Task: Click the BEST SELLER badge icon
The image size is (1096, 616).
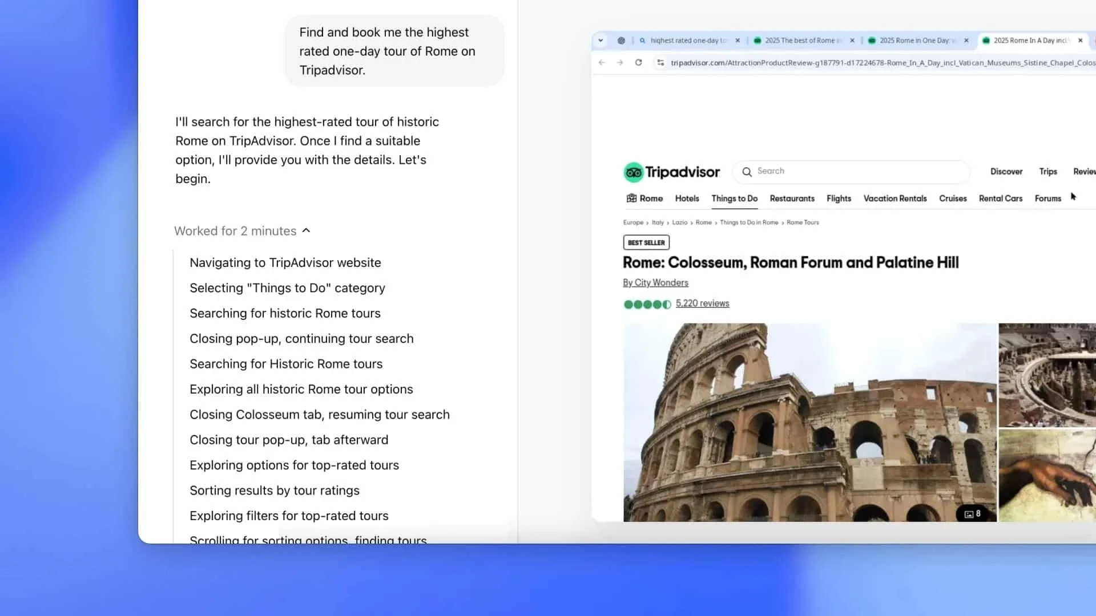Action: (646, 242)
